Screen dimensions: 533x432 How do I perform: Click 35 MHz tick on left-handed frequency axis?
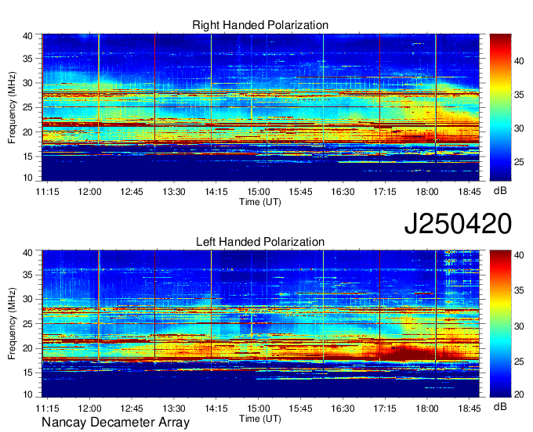point(27,275)
